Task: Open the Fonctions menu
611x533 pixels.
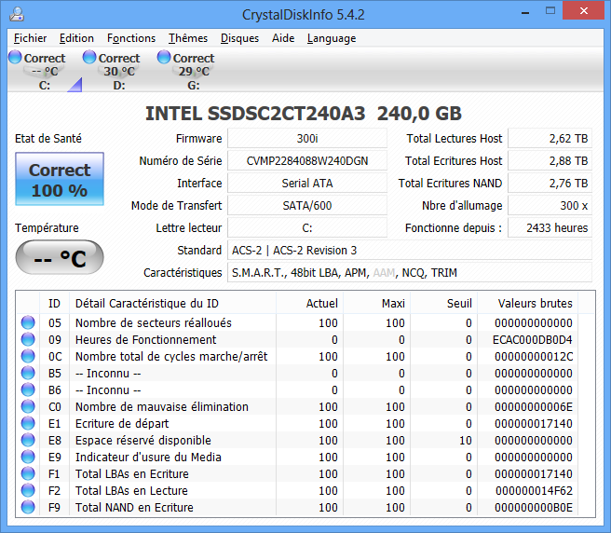Action: (131, 38)
